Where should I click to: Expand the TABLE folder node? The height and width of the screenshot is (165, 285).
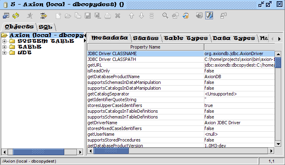(x=5, y=47)
